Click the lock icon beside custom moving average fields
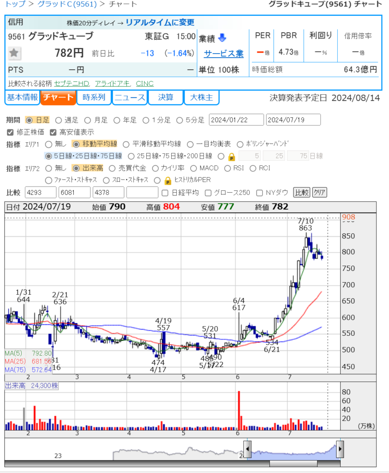The height and width of the screenshot is (473, 389). pos(232,156)
